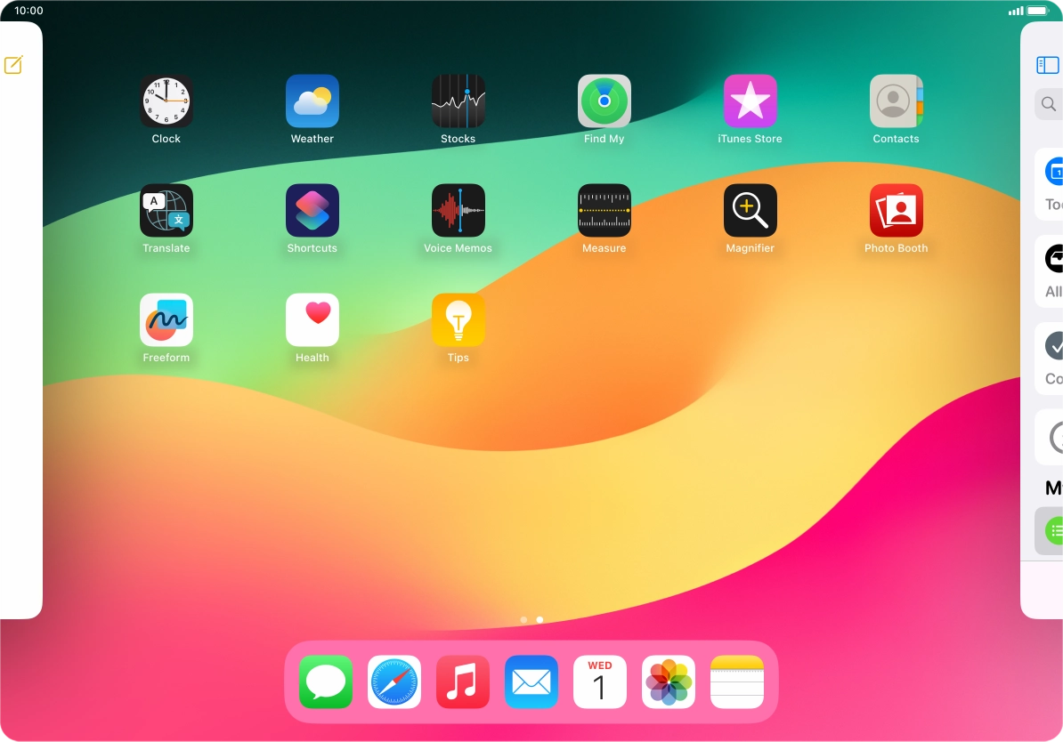This screenshot has width=1063, height=742.
Task: Switch to first home screen page dot
Action: pos(523,619)
